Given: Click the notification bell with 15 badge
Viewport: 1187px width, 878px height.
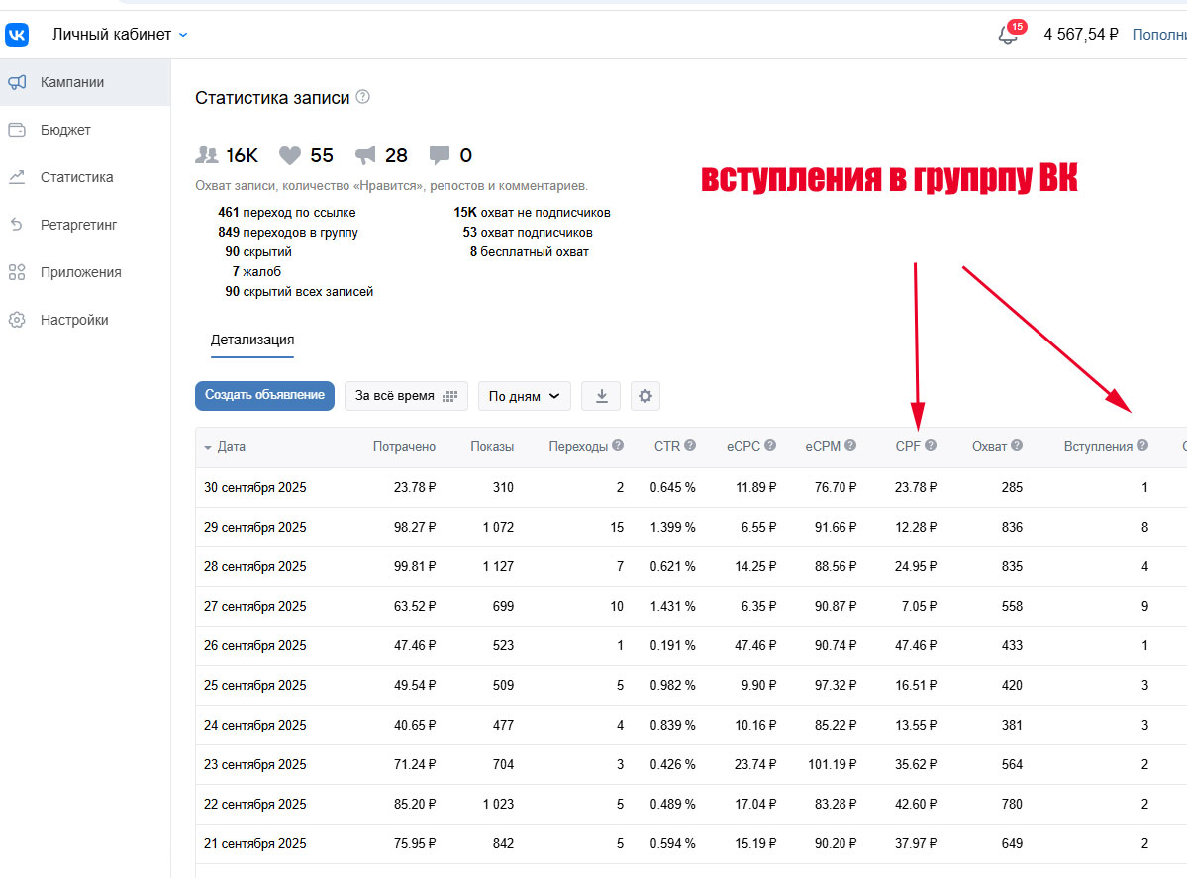Looking at the screenshot, I should 1010,33.
